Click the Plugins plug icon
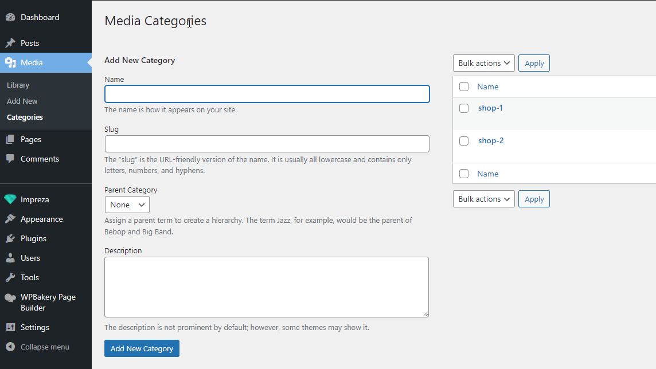Screen dimensions: 656x369 click(10, 238)
